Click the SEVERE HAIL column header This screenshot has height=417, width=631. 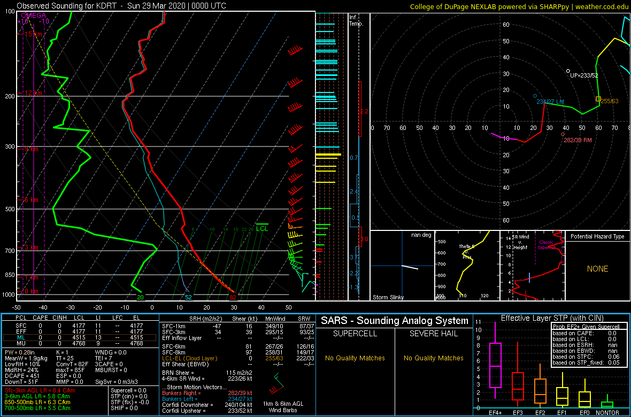433,334
